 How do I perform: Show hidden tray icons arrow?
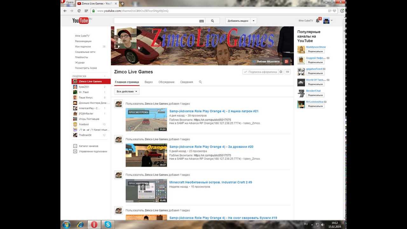tap(313, 225)
